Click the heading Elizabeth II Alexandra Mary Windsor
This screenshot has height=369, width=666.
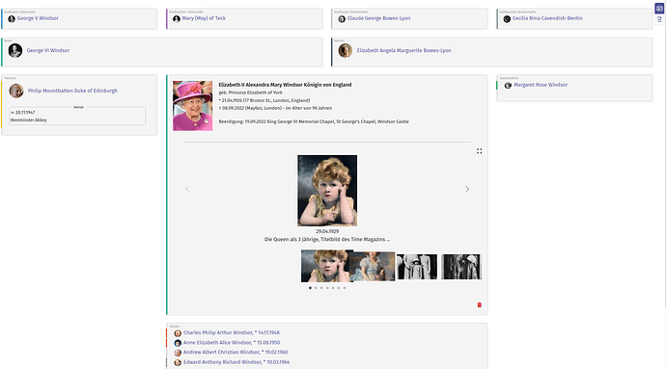[x=285, y=85]
